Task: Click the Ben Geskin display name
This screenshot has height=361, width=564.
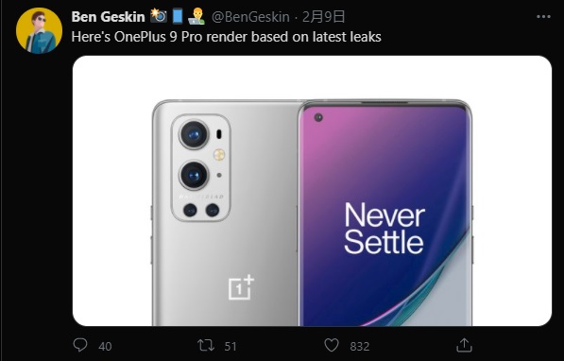Action: [x=108, y=17]
